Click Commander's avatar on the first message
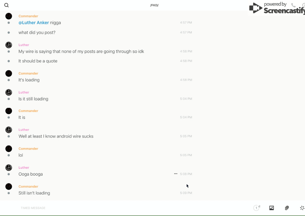This screenshot has width=305, height=216. coord(9,16)
